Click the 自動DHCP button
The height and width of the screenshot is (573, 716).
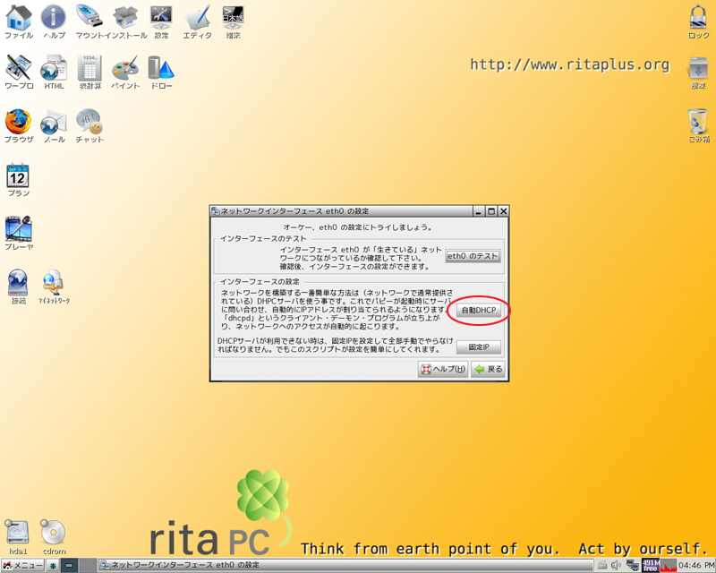(479, 311)
